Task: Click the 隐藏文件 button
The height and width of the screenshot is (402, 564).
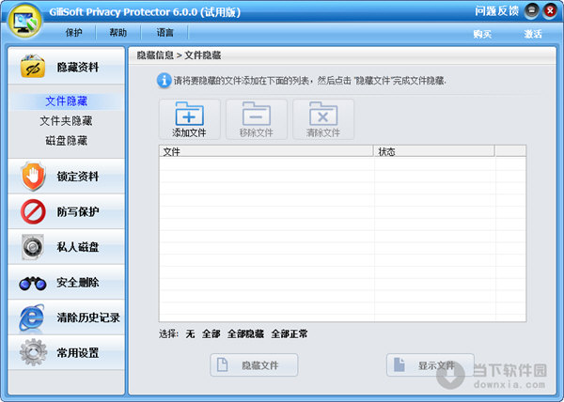Action: pyautogui.click(x=254, y=365)
